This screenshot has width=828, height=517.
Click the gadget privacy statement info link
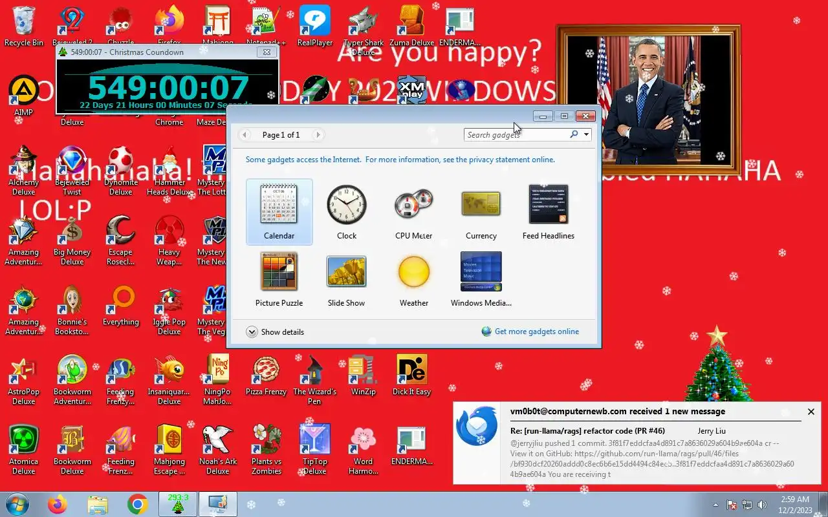(x=400, y=160)
